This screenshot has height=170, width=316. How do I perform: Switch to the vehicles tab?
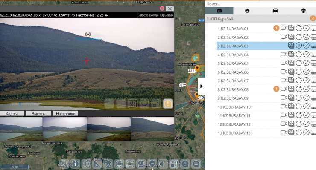point(275,11)
